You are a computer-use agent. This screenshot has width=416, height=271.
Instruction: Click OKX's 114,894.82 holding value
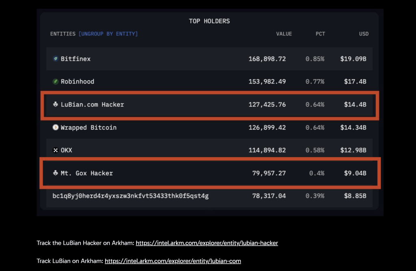click(267, 151)
